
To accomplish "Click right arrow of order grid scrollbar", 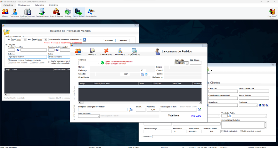I will coord(200,103).
